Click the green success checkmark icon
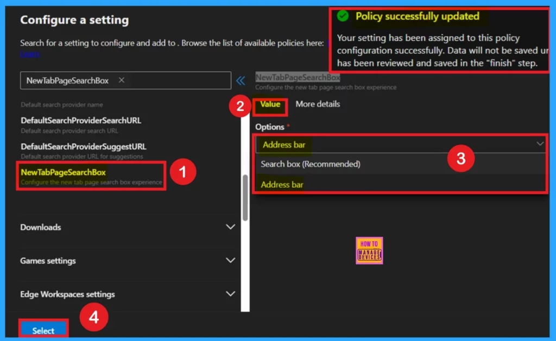Screen dimensions: 556x341 click(343, 16)
